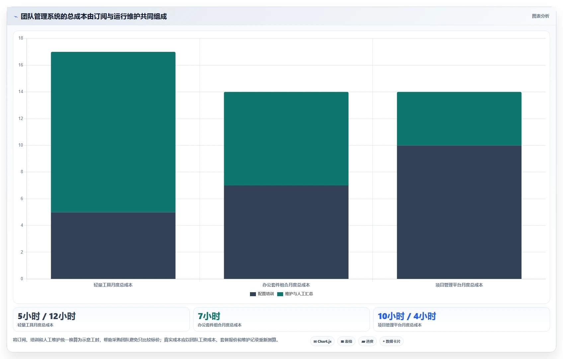This screenshot has height=359, width=563.
Task: Select the dark bar segment for 轻量工具月度总成本
Action: [113, 245]
